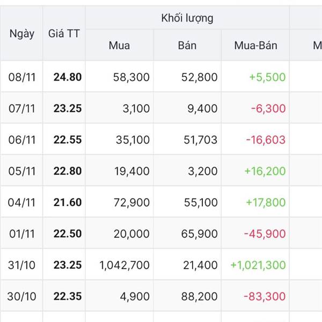322x322 pixels.
Task: Click the +16,200 net volume value
Action: point(265,171)
